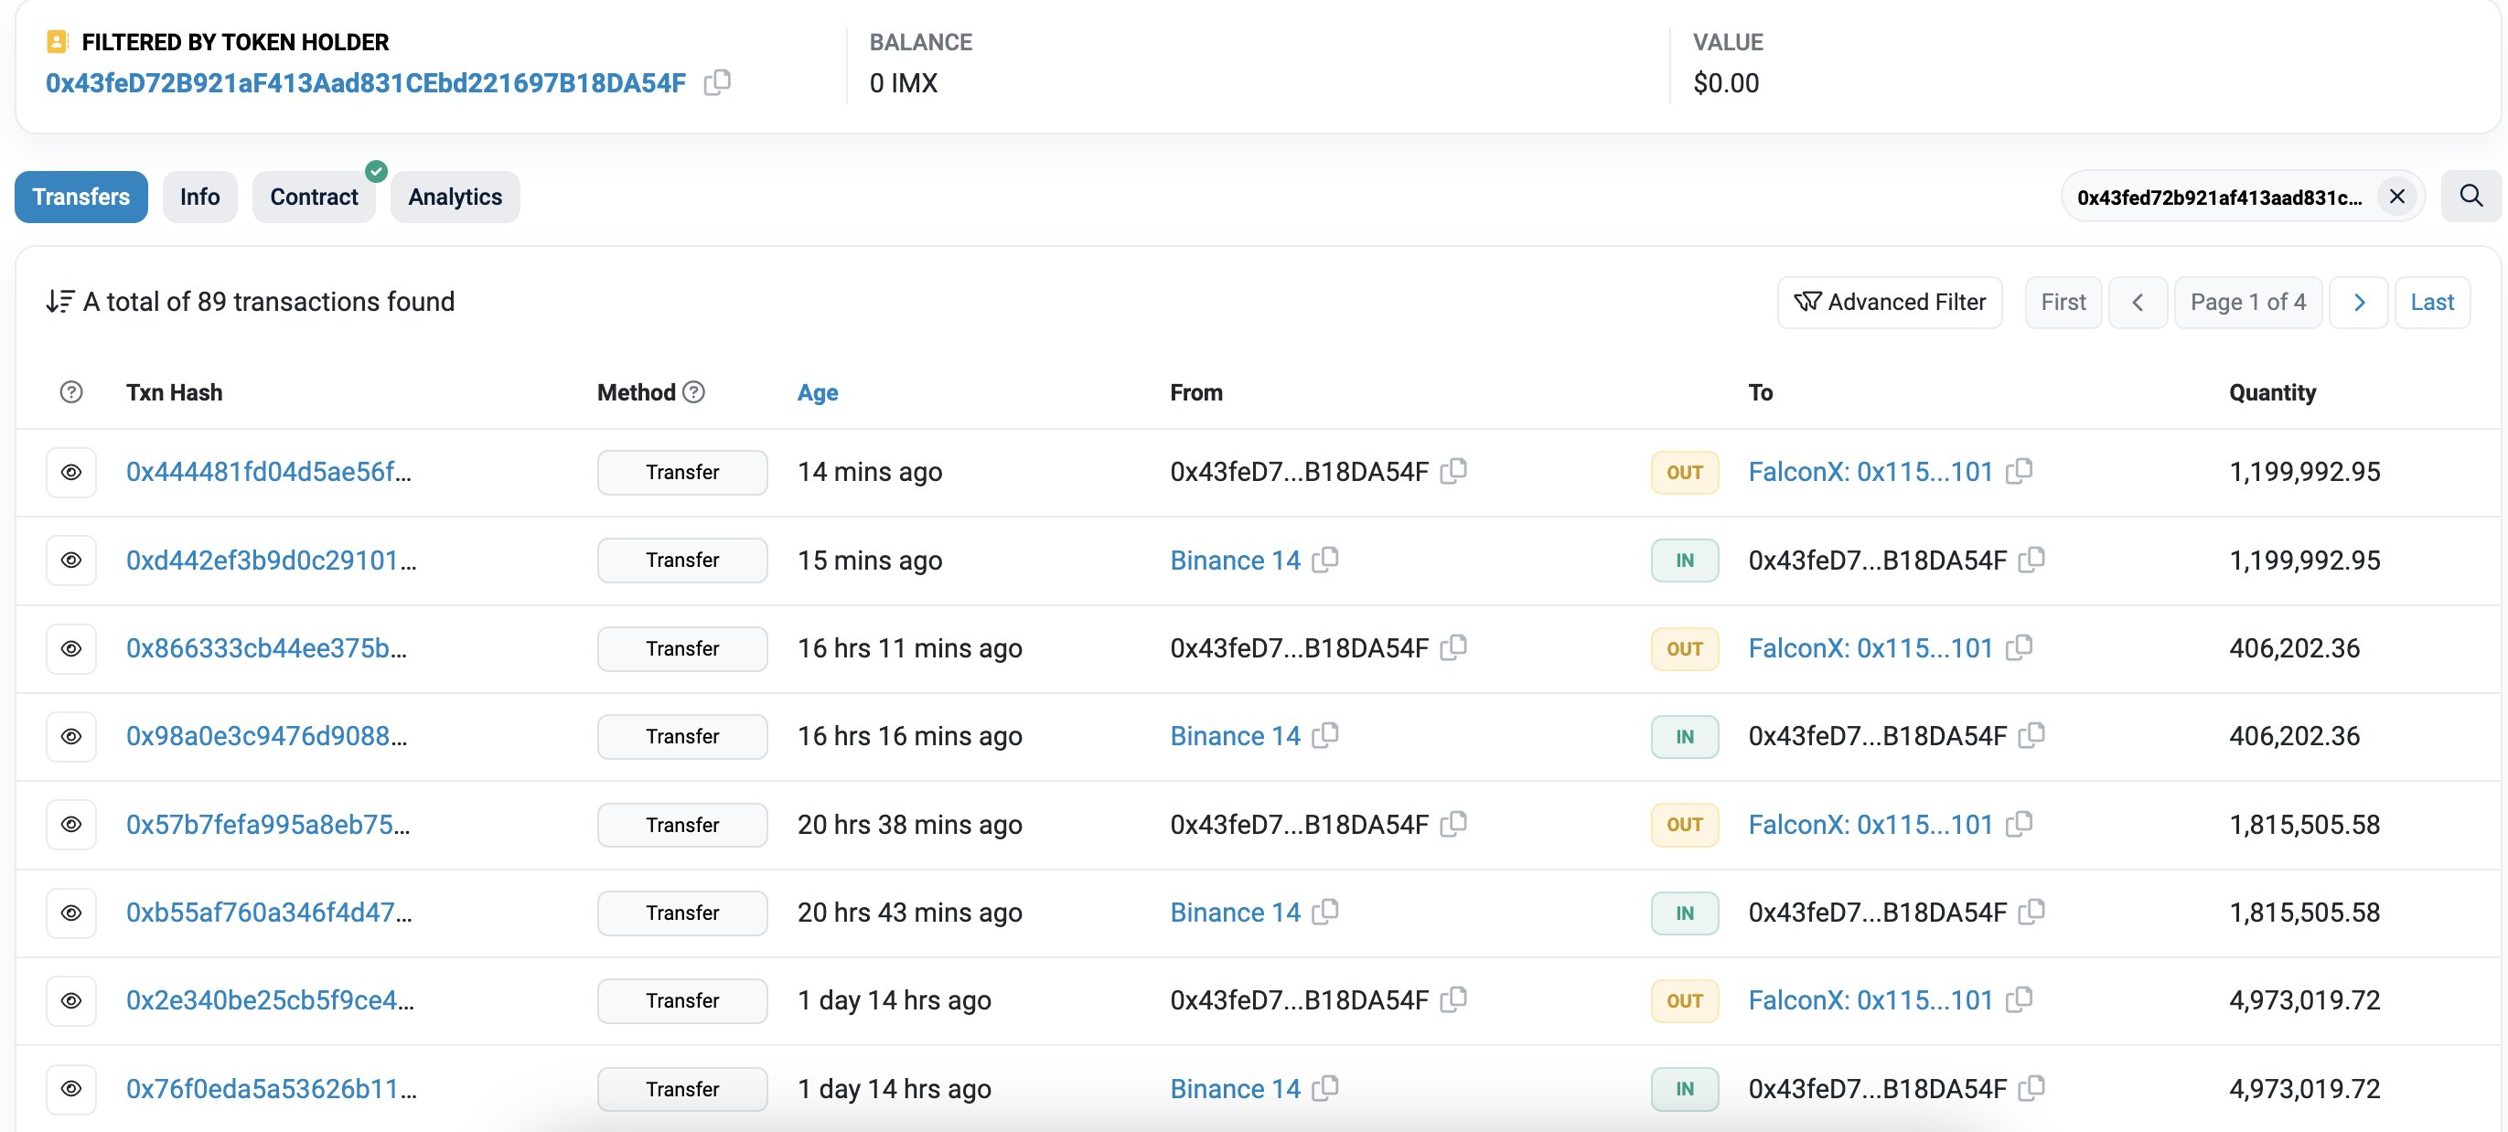The image size is (2508, 1132).
Task: Copy FalconX address in 0x2e340be25cb5f9ce4 row
Action: (2020, 999)
